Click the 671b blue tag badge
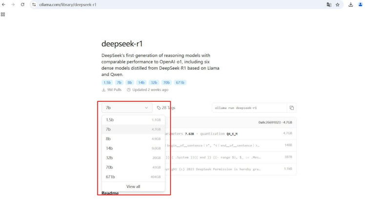Image resolution: width=365 pixels, height=200 pixels. 180,83
